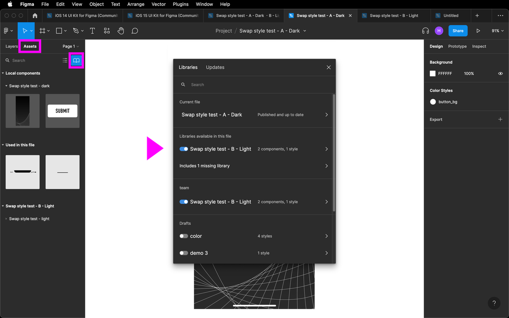The height and width of the screenshot is (318, 509).
Task: Open the Figma main menu icon
Action: (6, 31)
